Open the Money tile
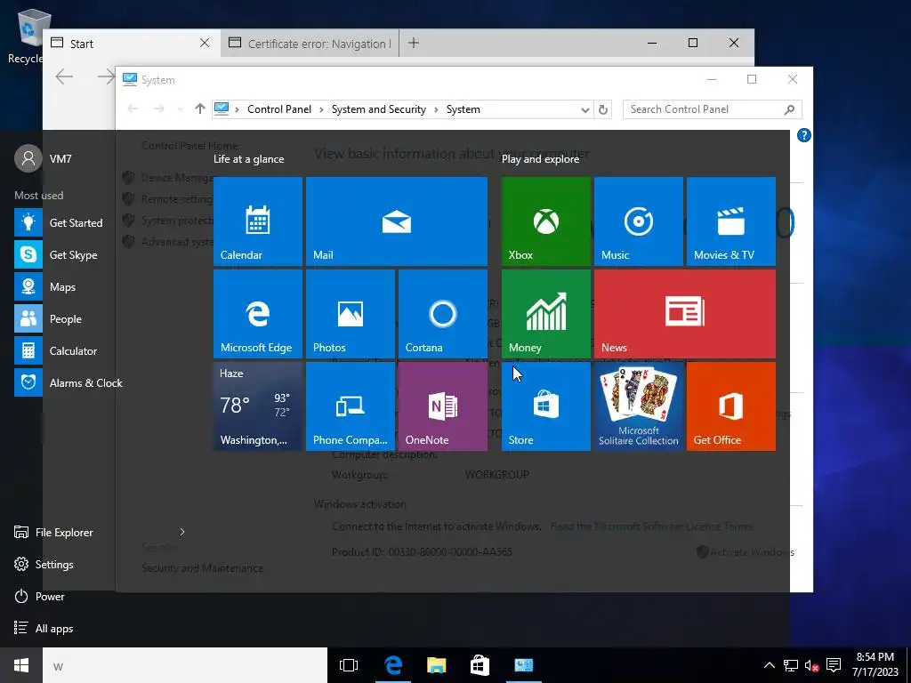This screenshot has width=911, height=683. coord(546,314)
